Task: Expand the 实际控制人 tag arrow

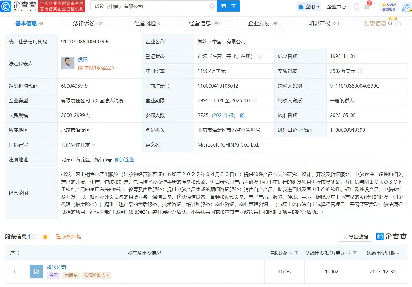Action: [x=107, y=275]
